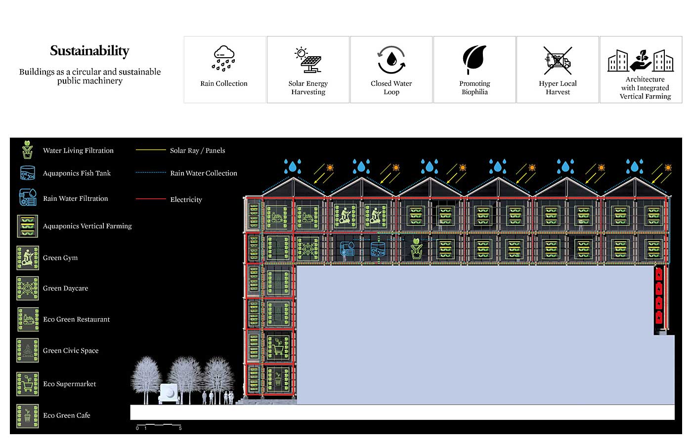Click the Eco Green Cafe label

[x=67, y=415]
